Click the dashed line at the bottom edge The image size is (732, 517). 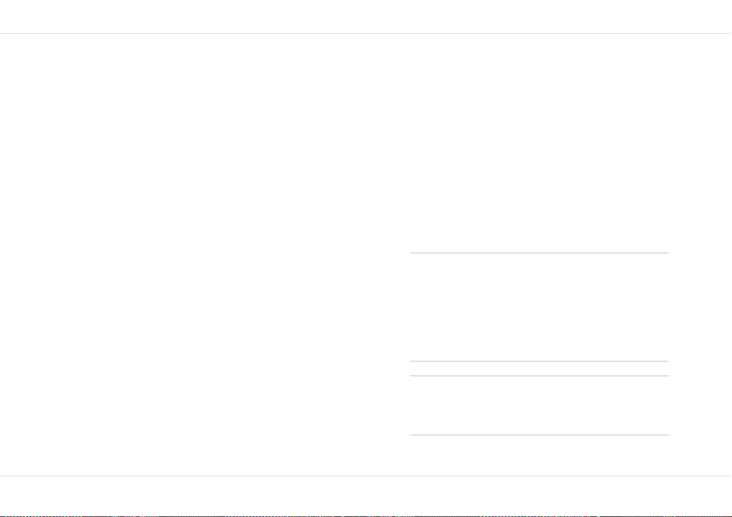point(366,516)
